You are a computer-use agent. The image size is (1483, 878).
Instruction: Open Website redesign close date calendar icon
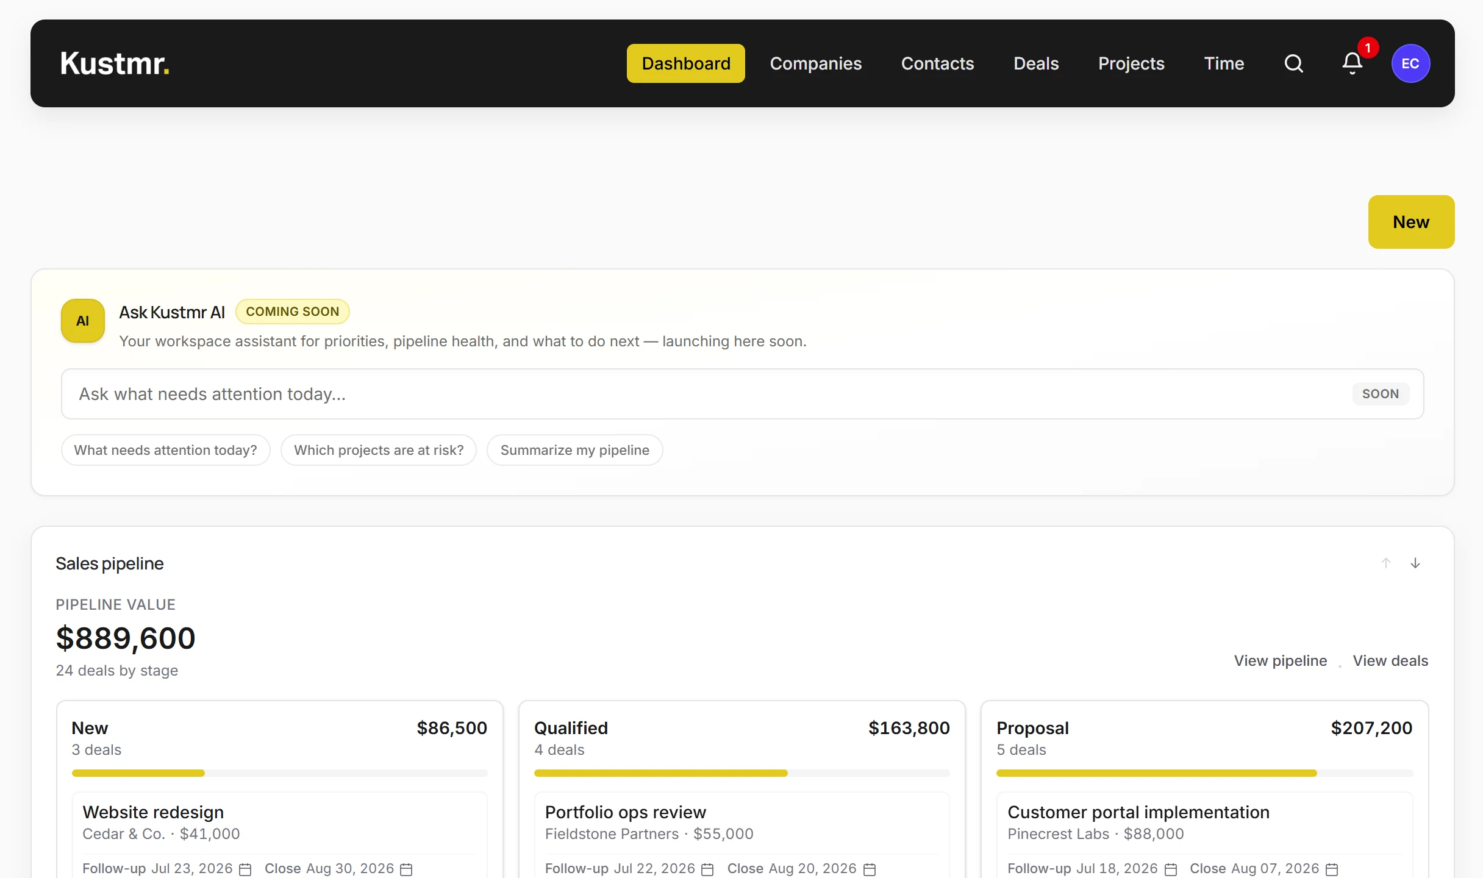406,869
